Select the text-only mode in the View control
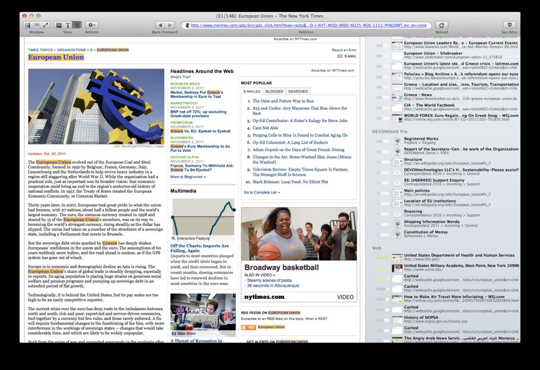This screenshot has height=370, width=540. coord(68,25)
